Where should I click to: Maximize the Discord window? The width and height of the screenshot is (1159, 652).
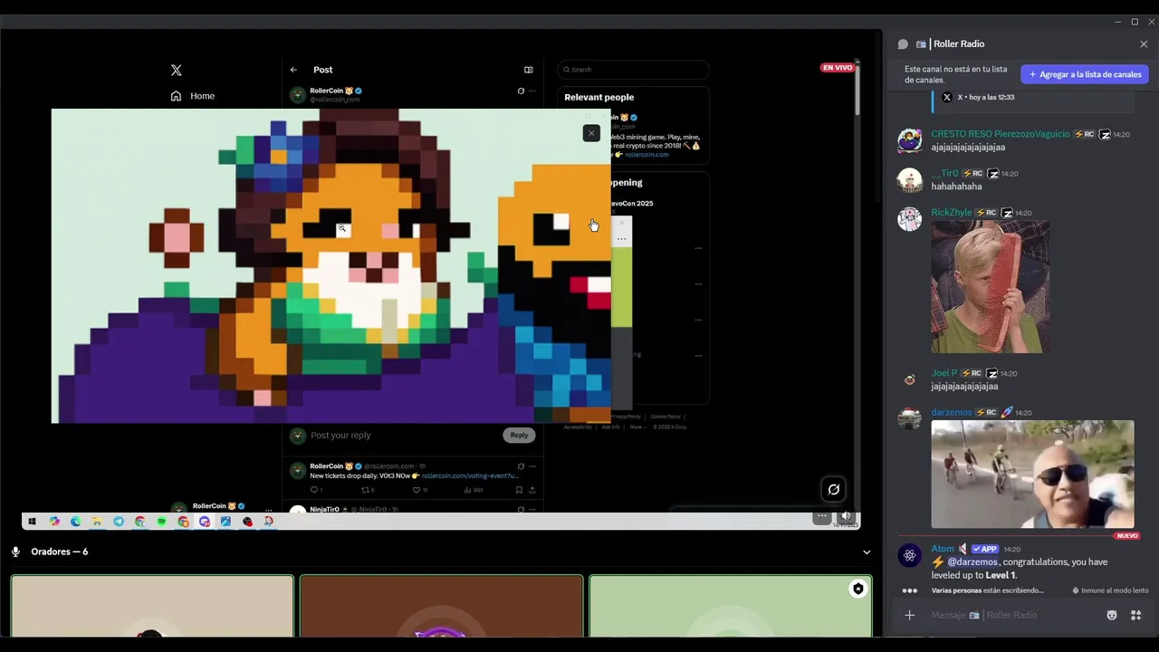1135,22
